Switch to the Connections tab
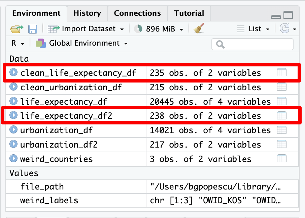 click(x=137, y=13)
